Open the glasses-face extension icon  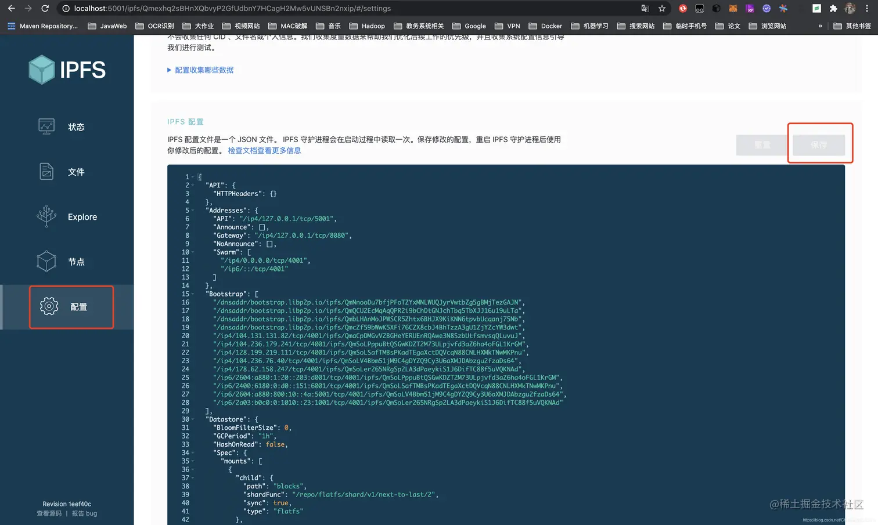coord(699,8)
